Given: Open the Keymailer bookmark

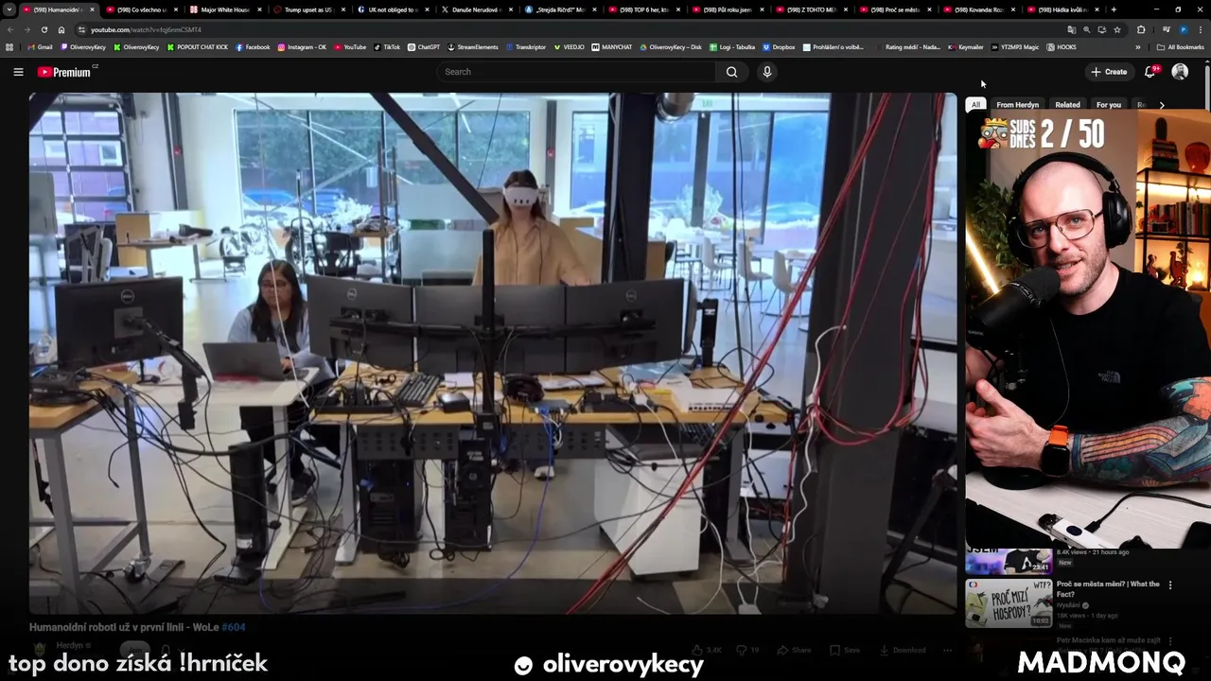Looking at the screenshot, I should (966, 46).
